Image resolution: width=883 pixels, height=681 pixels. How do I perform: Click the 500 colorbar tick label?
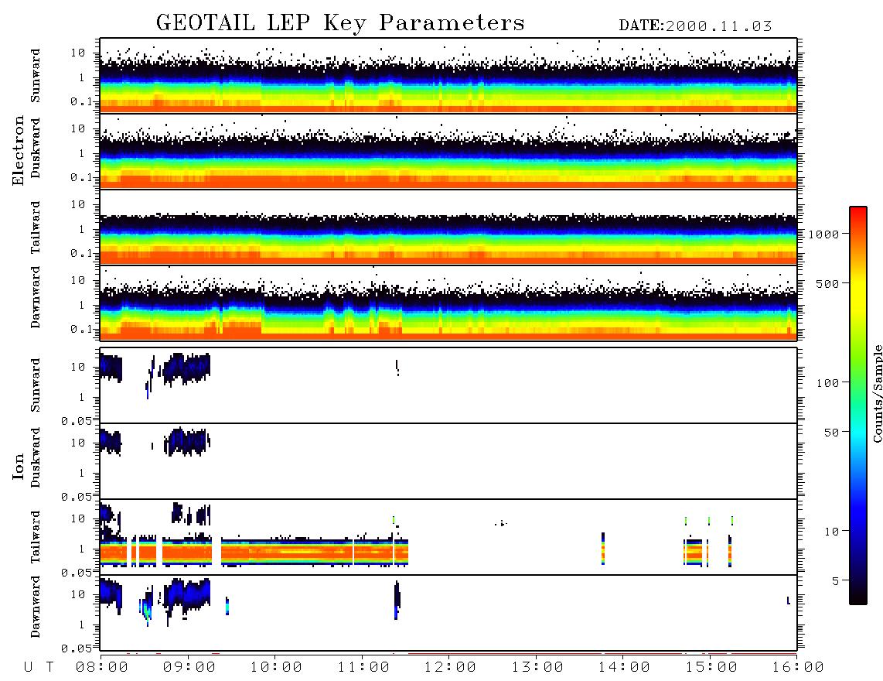828,283
